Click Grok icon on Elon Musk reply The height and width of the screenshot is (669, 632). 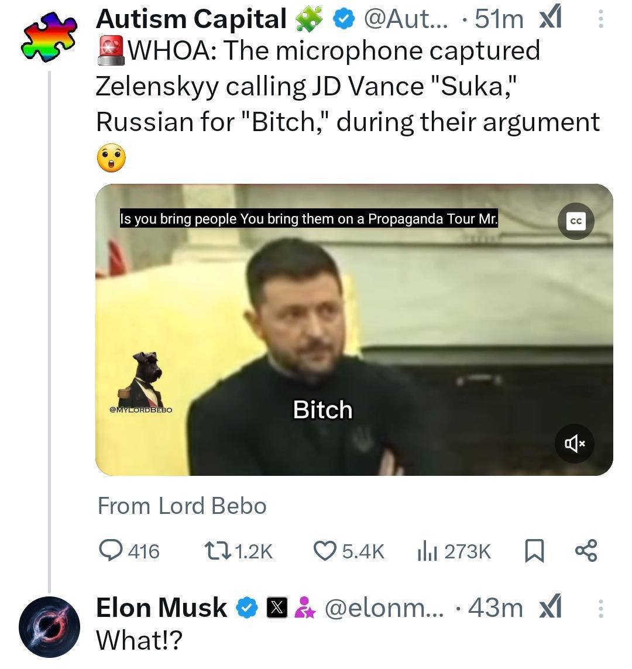pyautogui.click(x=549, y=608)
